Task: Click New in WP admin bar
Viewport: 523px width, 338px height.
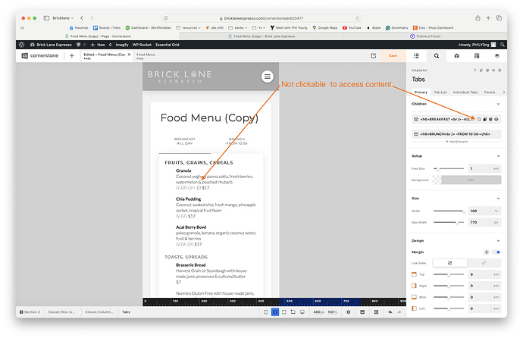Action: click(x=98, y=45)
